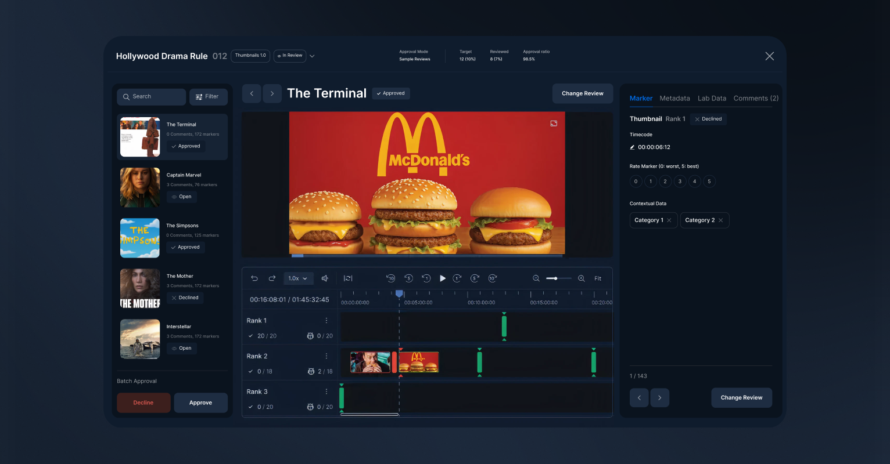Select the green marker in the Rank 3 track
Screen dimensions: 890x464
342,398
